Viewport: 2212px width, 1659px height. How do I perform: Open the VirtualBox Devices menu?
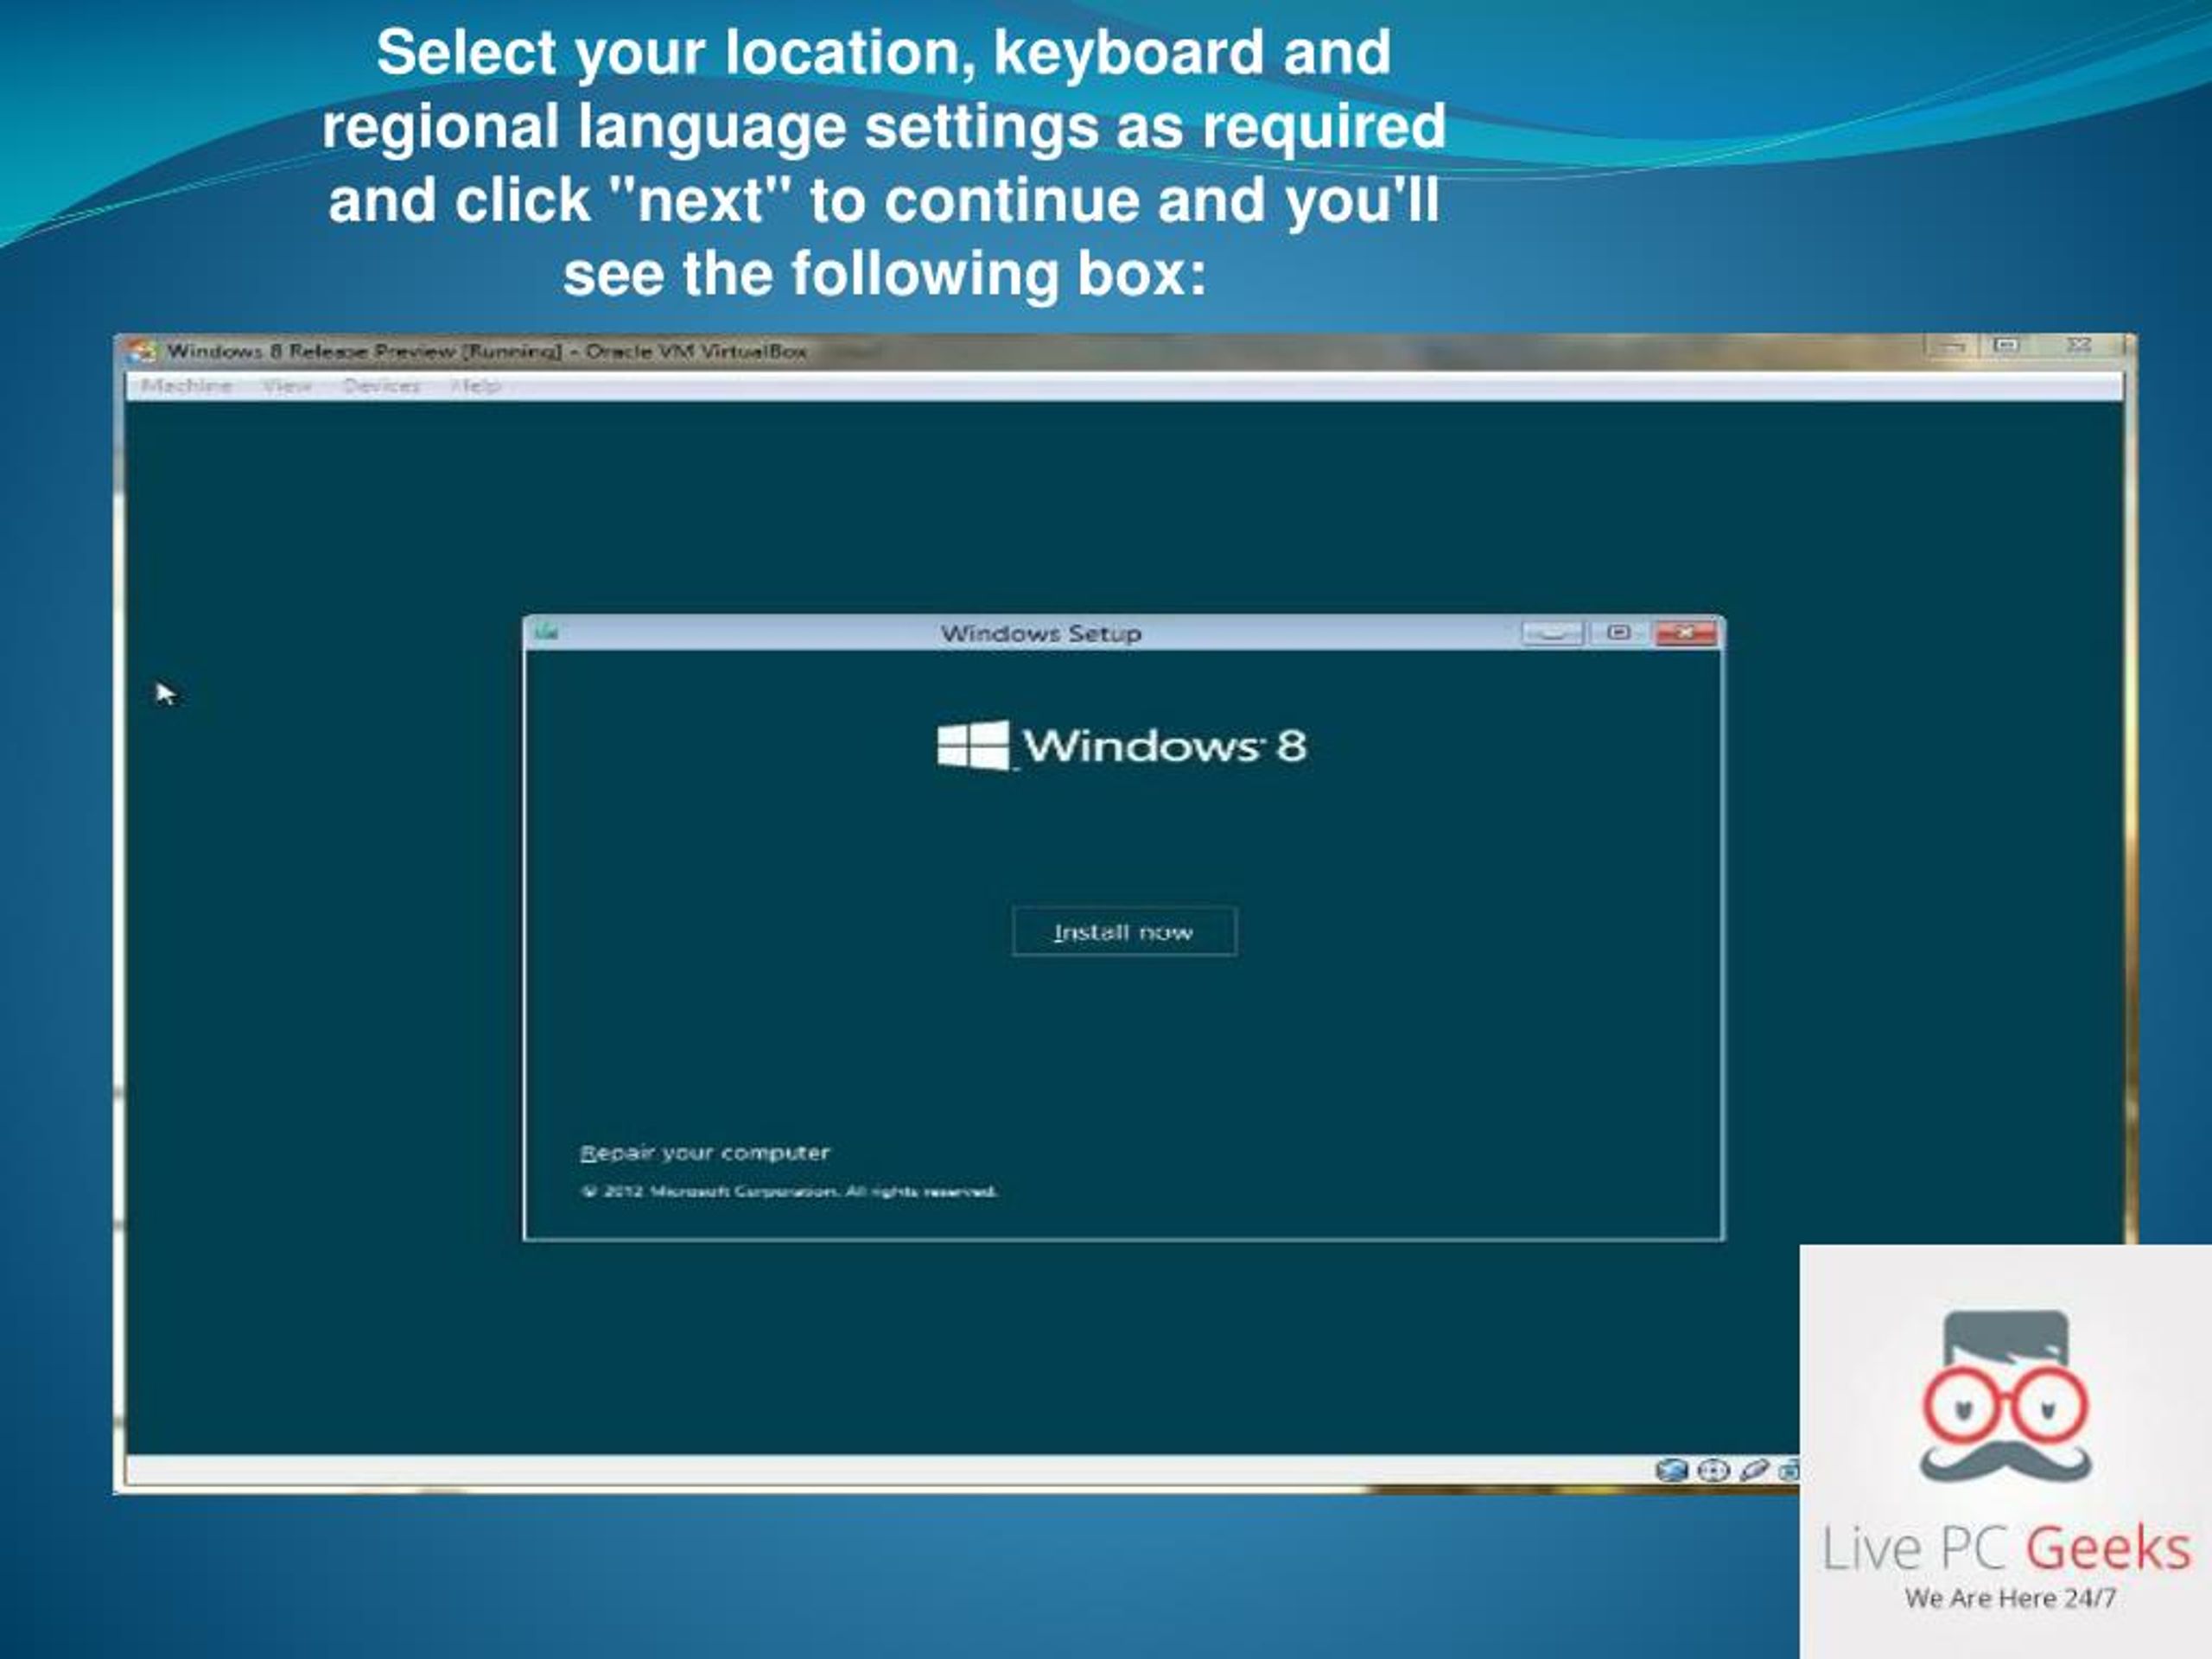click(x=381, y=386)
